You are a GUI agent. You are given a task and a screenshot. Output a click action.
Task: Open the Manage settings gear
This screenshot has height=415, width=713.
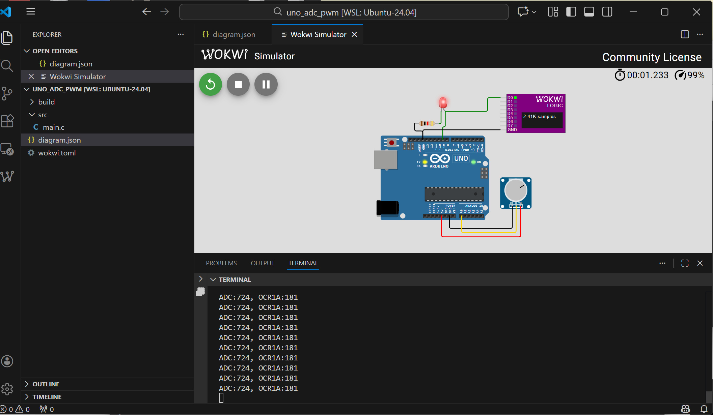(x=7, y=389)
